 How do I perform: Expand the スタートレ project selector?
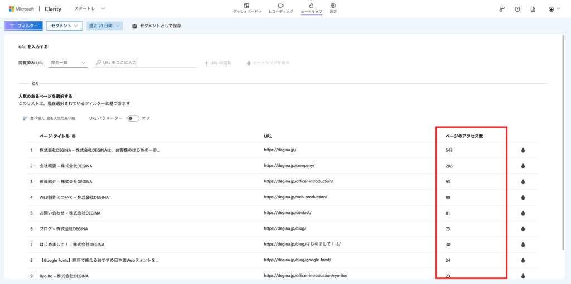point(89,9)
